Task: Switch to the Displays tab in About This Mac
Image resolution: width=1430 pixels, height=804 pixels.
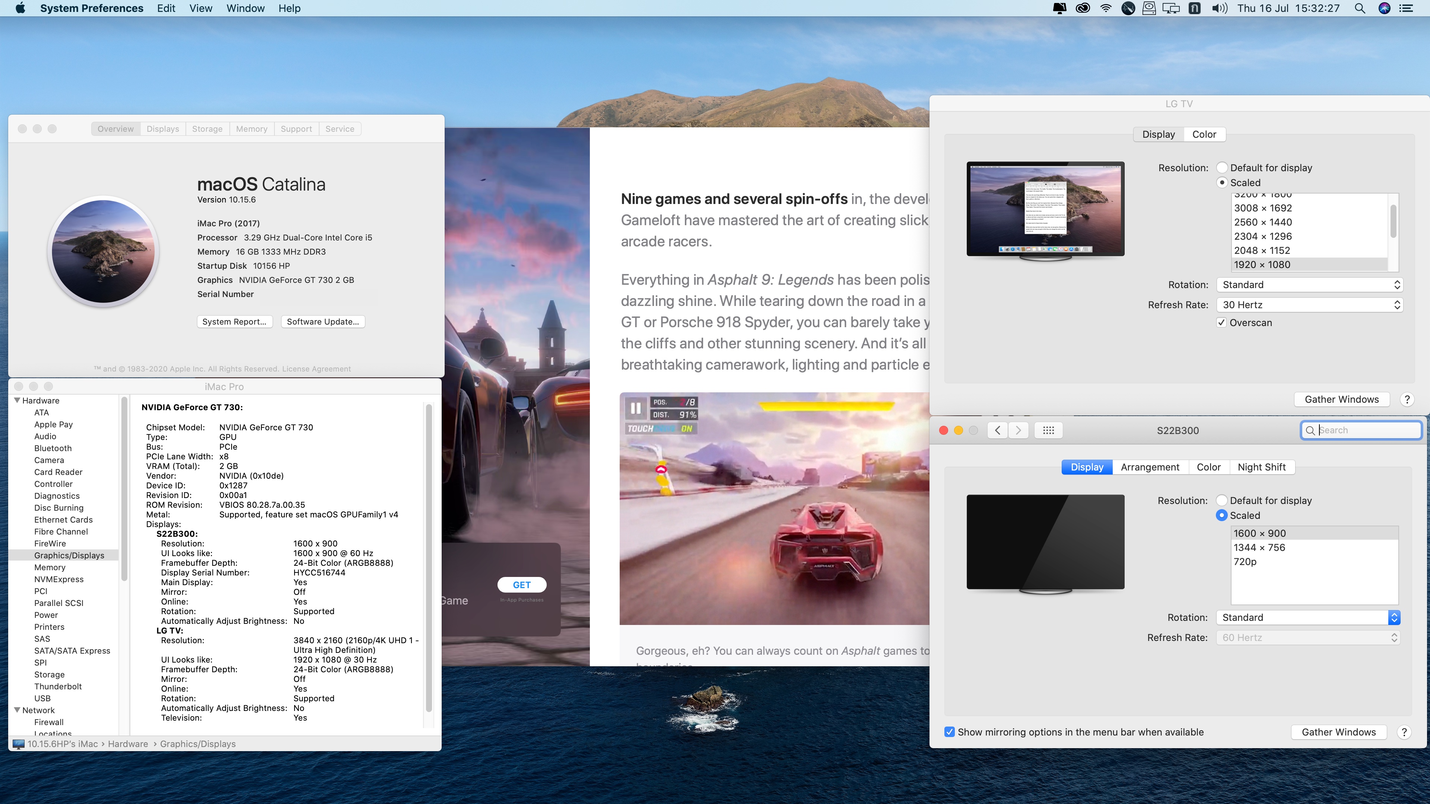Action: [163, 129]
